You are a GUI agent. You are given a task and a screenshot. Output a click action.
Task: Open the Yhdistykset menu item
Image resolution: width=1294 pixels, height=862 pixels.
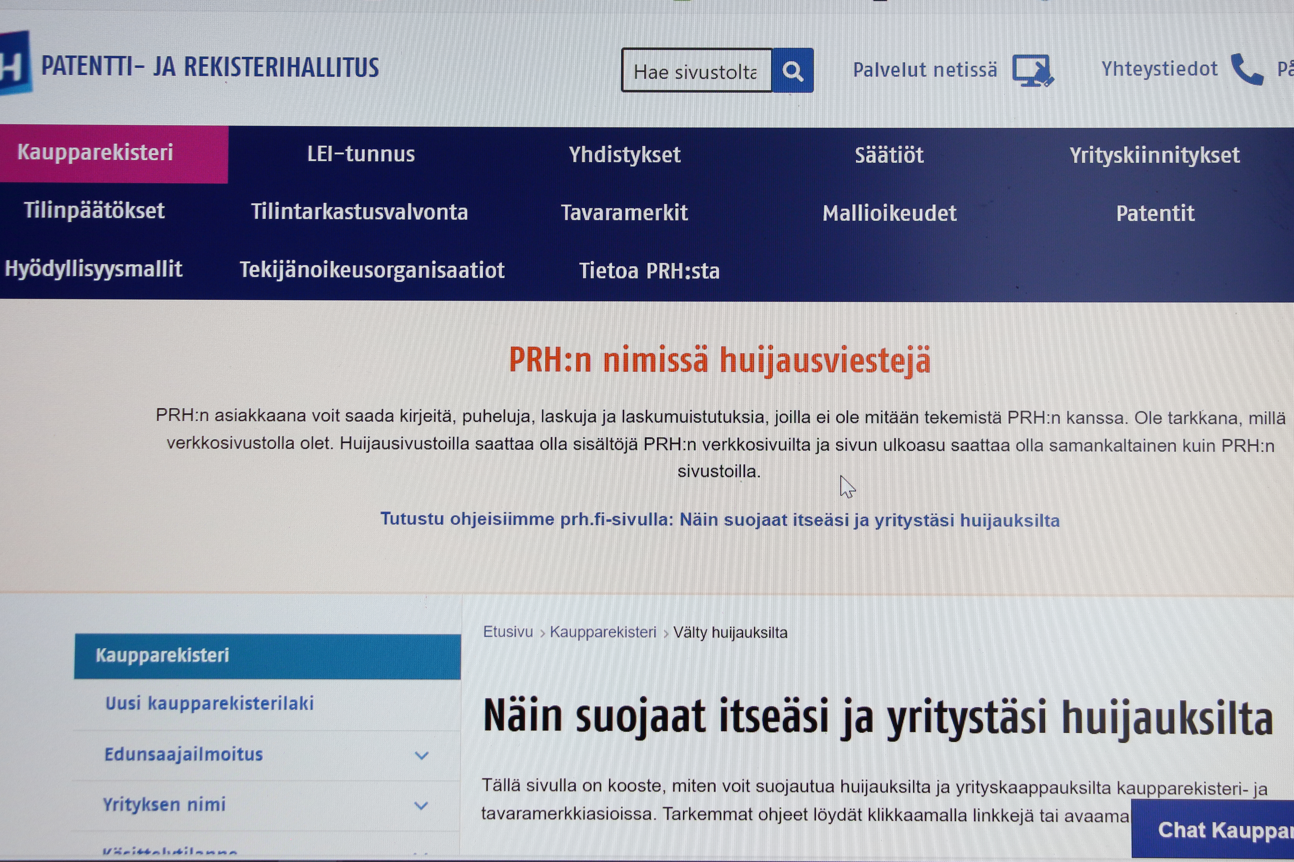pyautogui.click(x=625, y=155)
